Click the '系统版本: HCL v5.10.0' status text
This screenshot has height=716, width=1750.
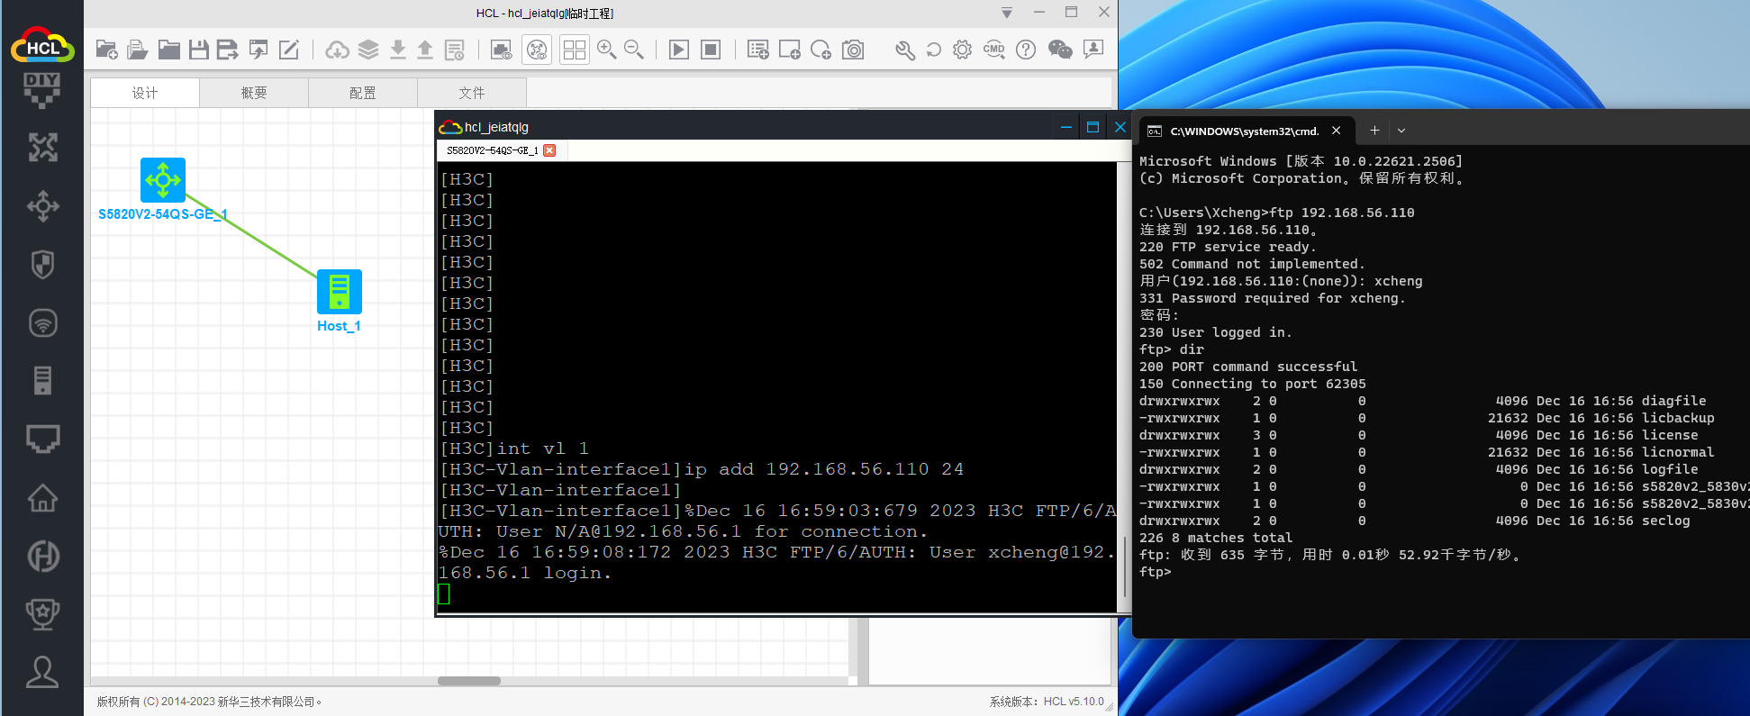[1047, 702]
